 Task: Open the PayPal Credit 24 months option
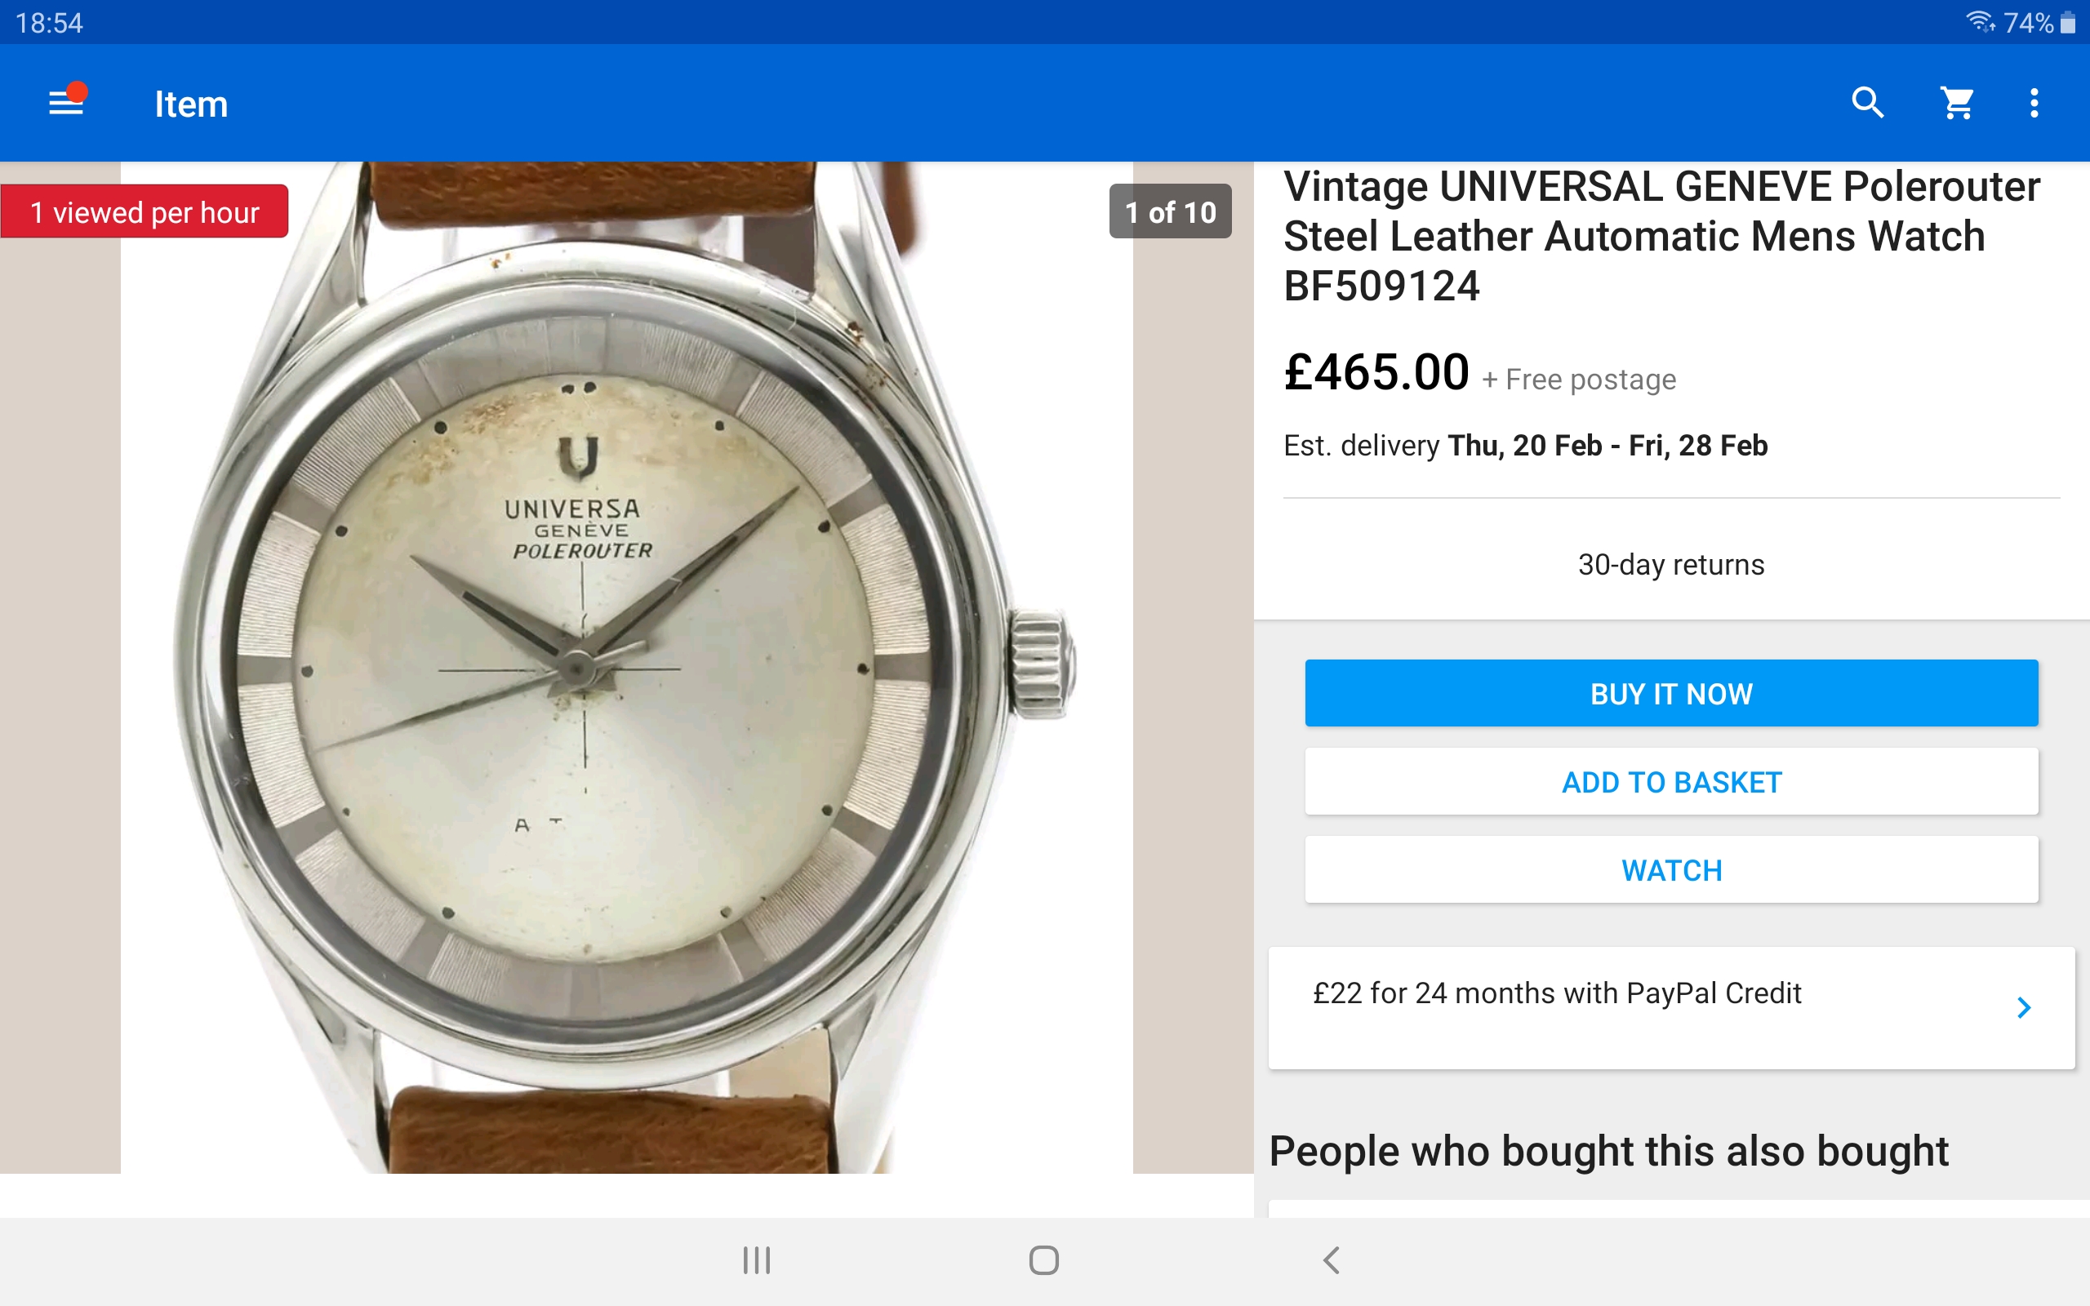[x=1556, y=994]
